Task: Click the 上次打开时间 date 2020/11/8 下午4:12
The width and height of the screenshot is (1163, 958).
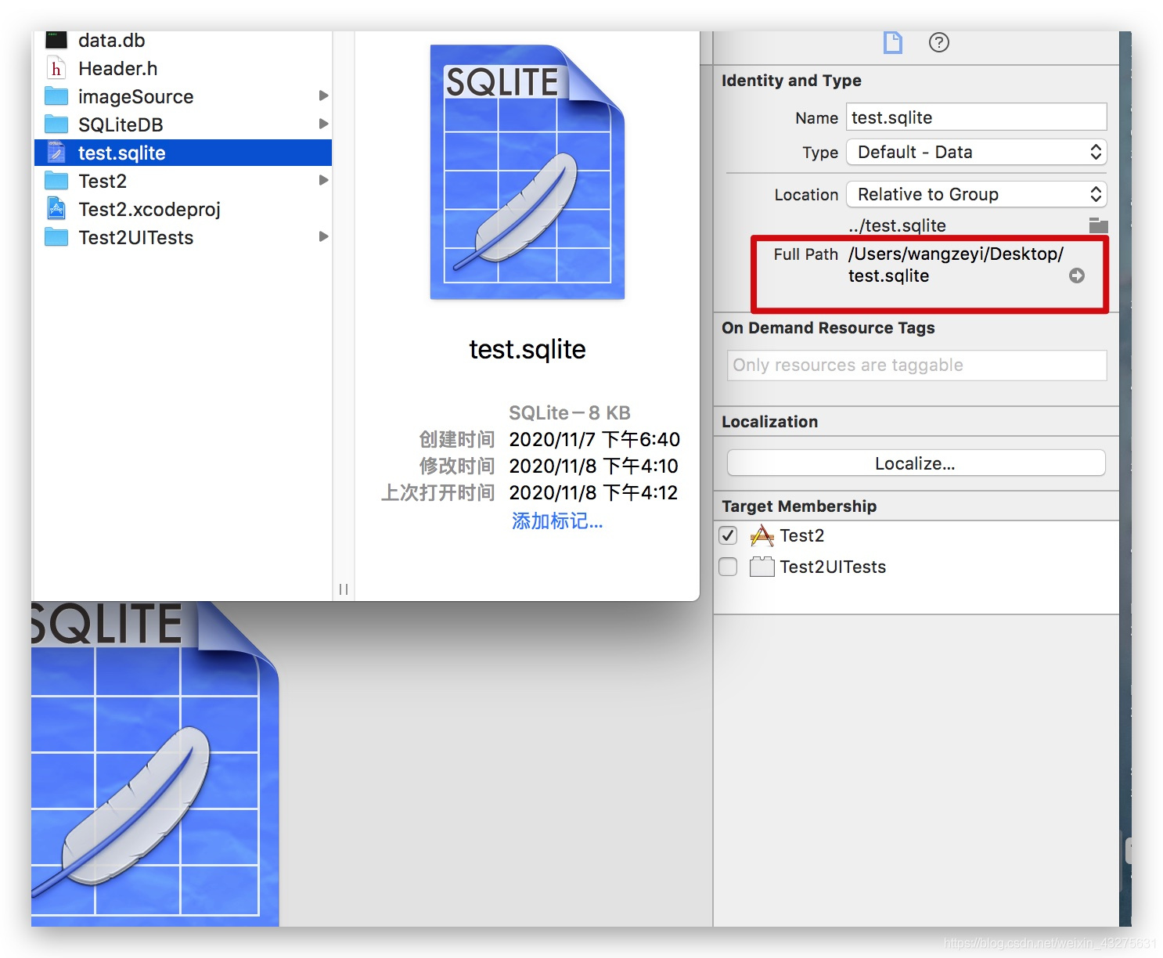Action: coord(593,492)
